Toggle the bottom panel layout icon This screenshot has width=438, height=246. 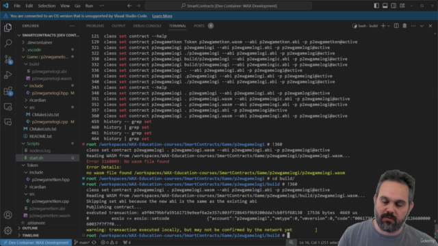385,5
